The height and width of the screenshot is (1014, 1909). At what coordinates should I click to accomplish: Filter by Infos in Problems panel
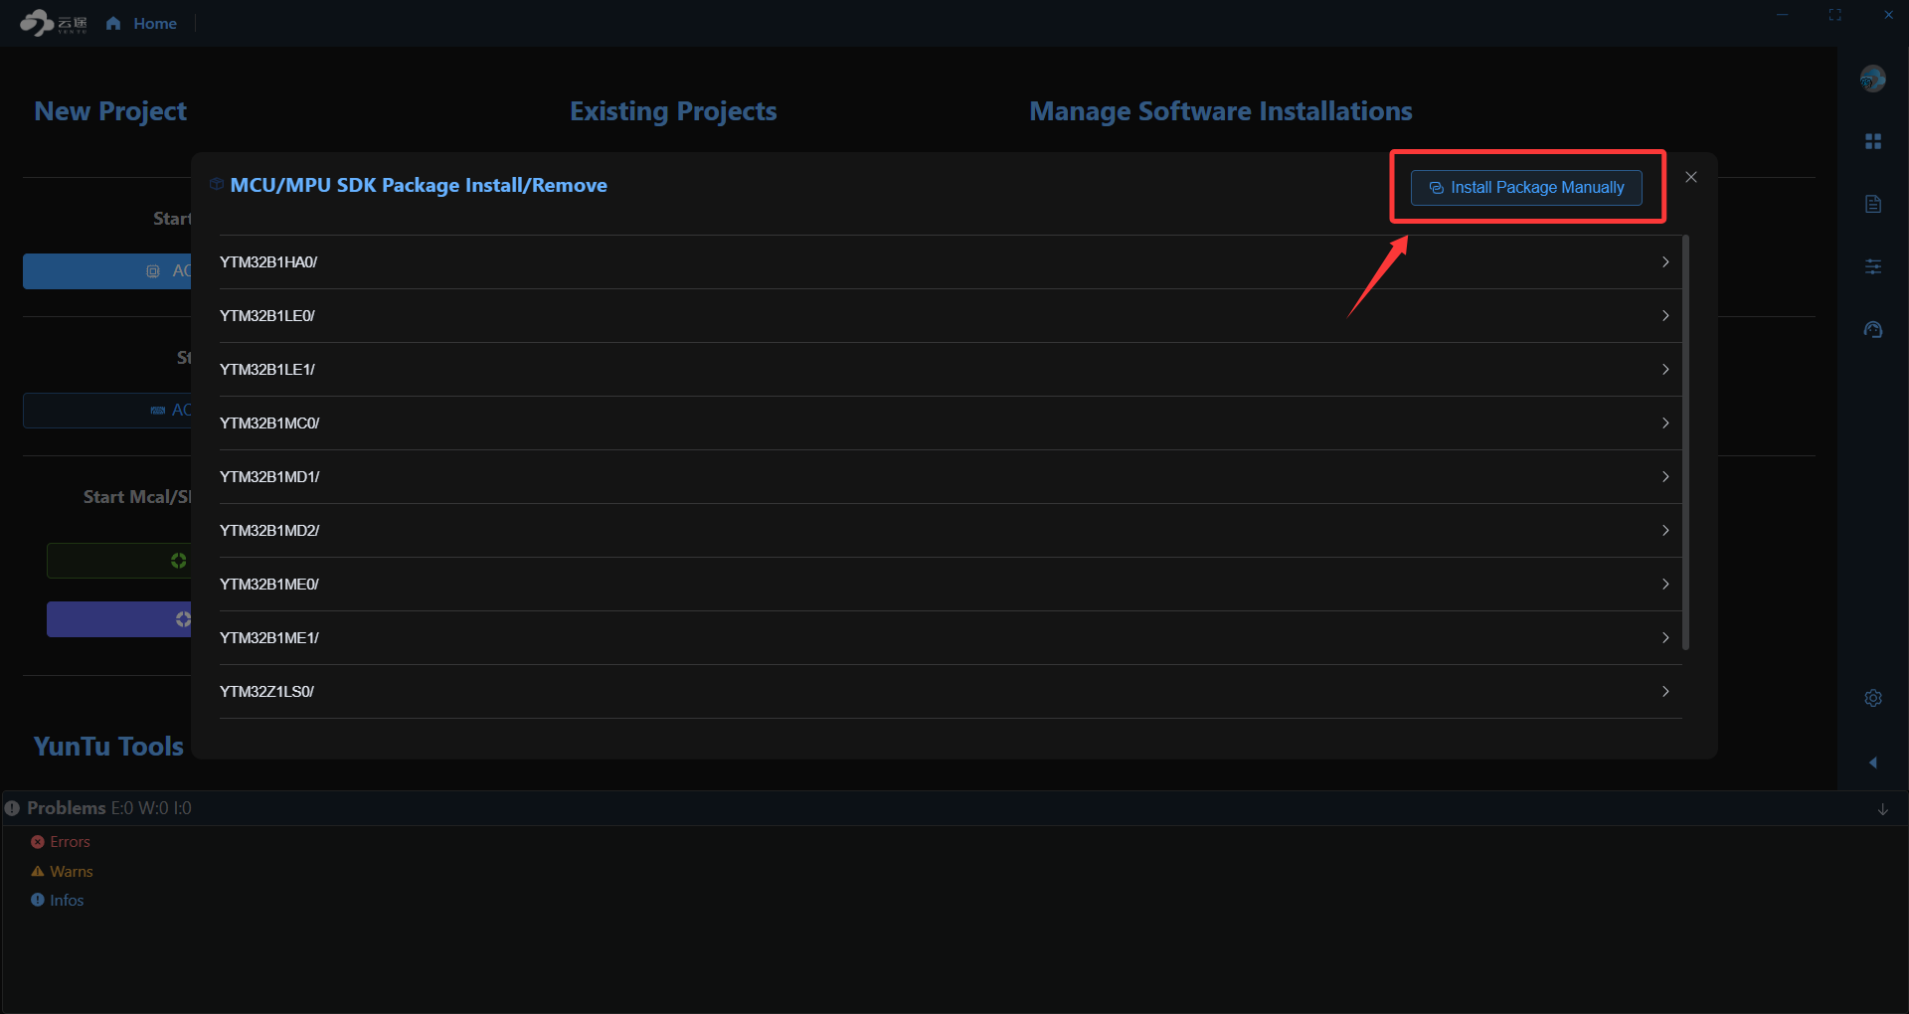pyautogui.click(x=67, y=901)
